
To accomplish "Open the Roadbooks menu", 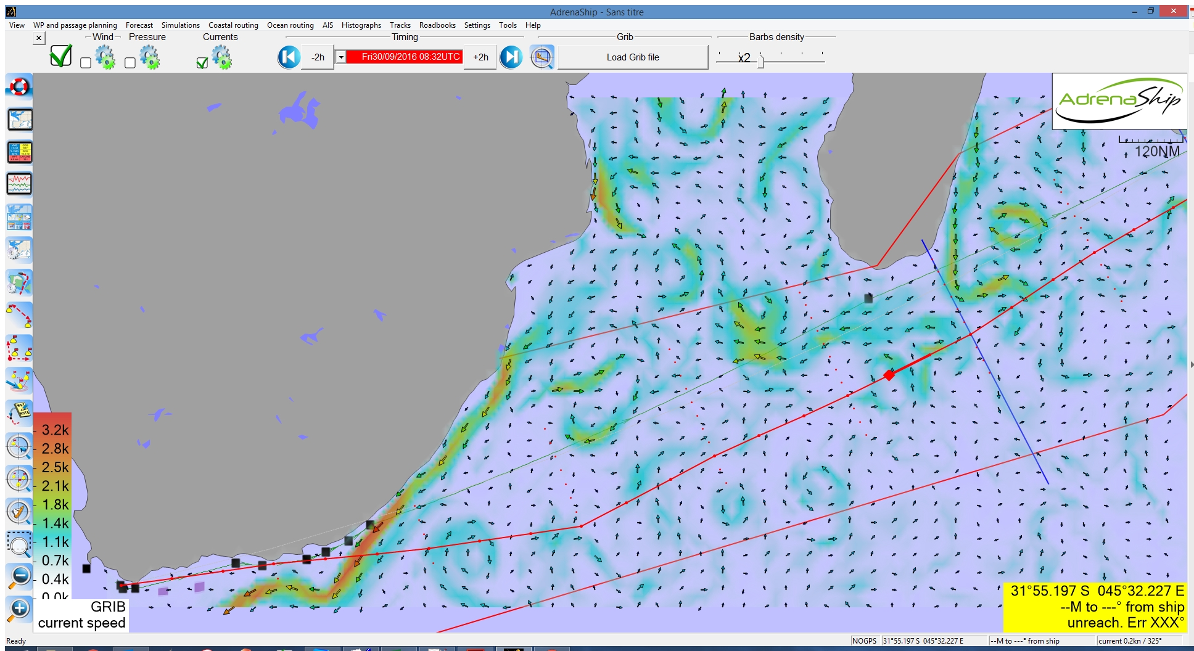I will pyautogui.click(x=437, y=25).
